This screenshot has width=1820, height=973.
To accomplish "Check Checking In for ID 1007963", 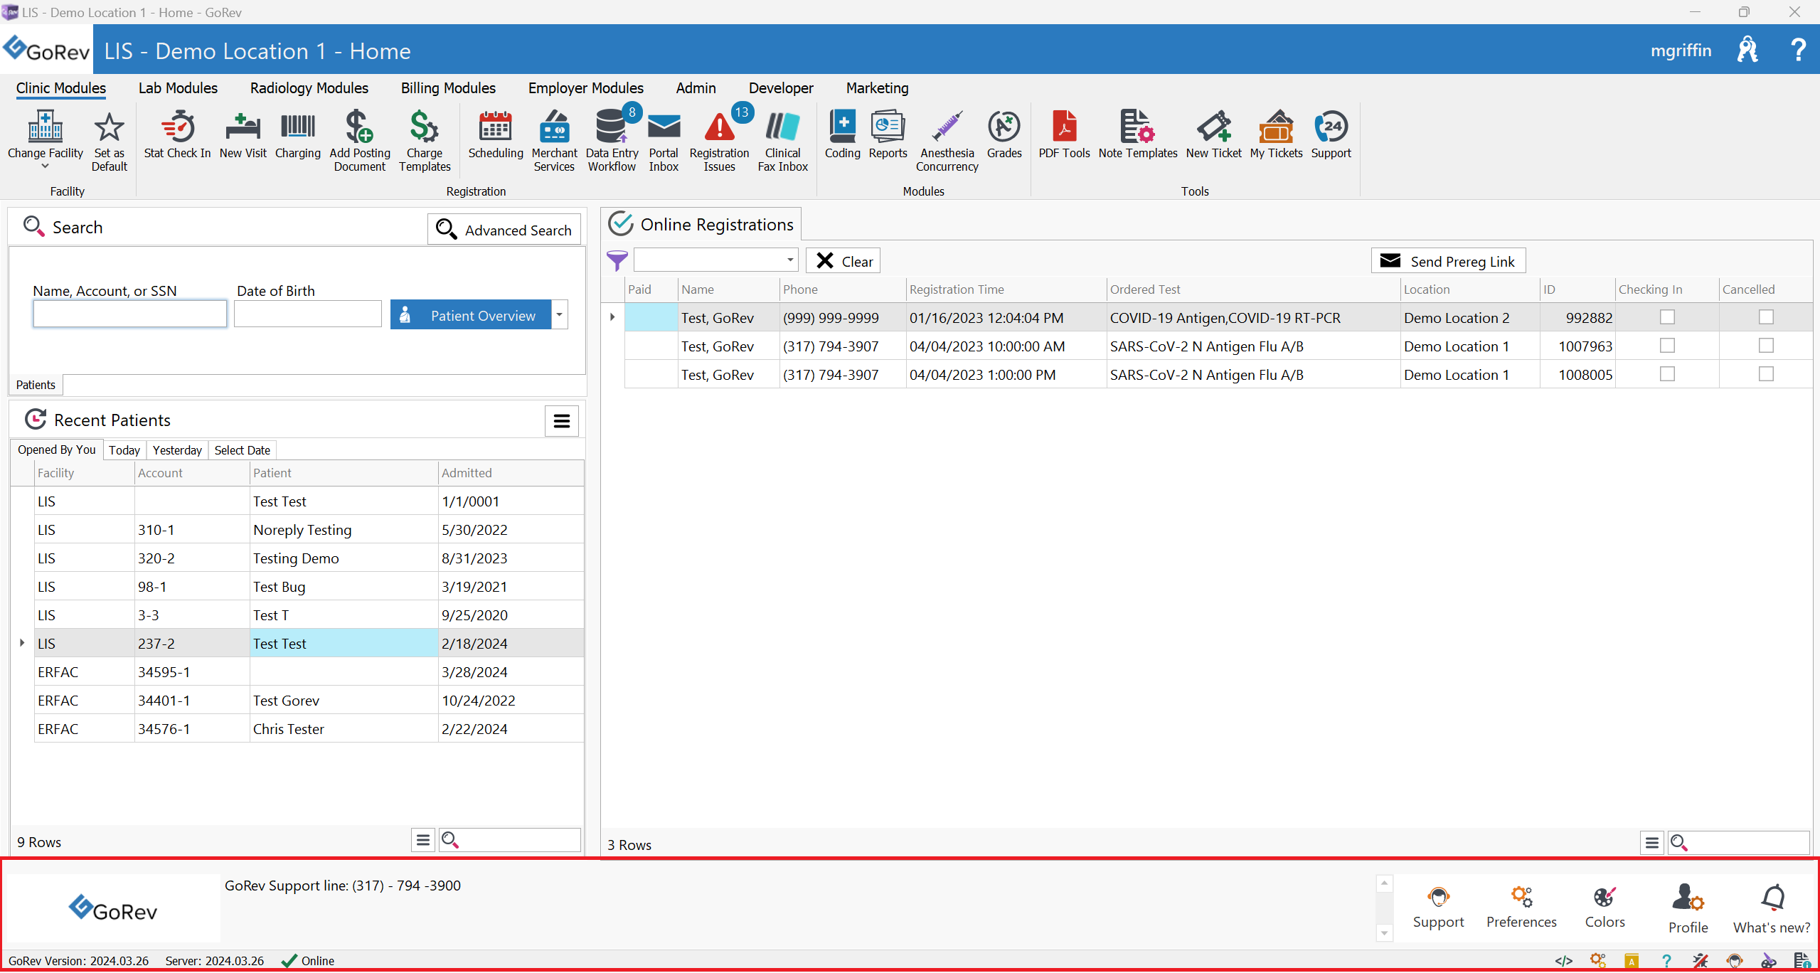I will 1667,346.
